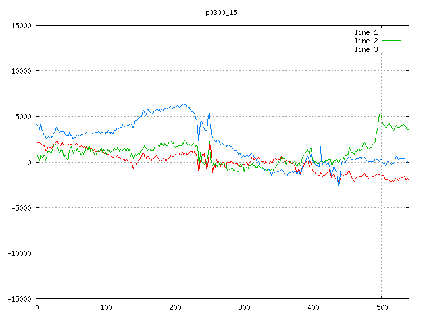The image size is (421, 316).
Task: Select the 'line 3' legend label
Action: (x=366, y=49)
